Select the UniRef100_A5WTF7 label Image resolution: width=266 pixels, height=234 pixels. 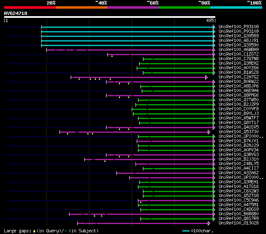239,118
